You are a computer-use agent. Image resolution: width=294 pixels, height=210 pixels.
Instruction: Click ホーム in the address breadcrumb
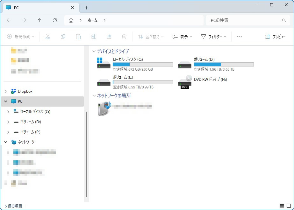(92, 20)
